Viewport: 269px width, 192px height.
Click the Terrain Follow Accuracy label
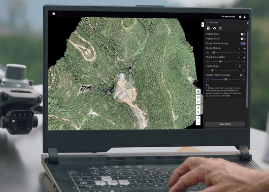pos(218,75)
